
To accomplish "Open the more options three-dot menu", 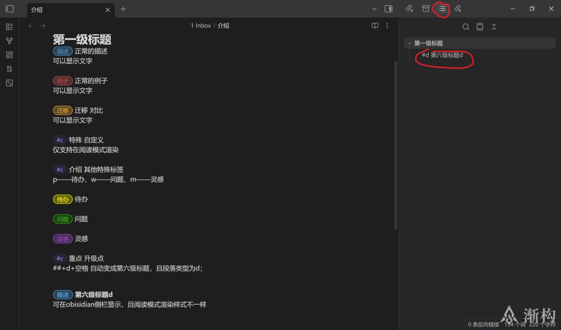I will (387, 25).
